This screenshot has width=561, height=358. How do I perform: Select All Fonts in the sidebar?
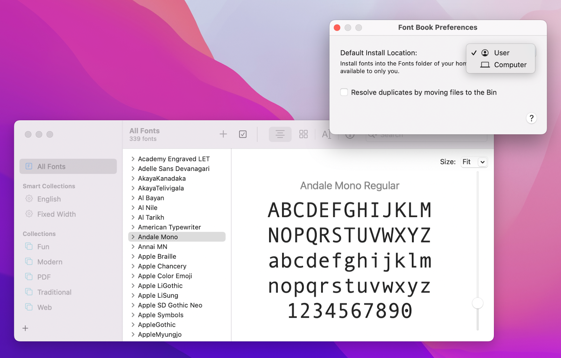click(x=68, y=166)
